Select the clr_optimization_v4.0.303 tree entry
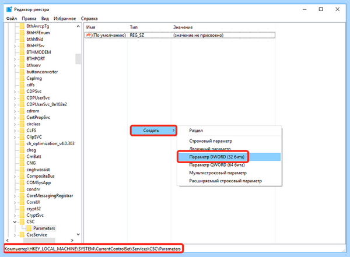This screenshot has height=257, width=350. tap(50, 143)
